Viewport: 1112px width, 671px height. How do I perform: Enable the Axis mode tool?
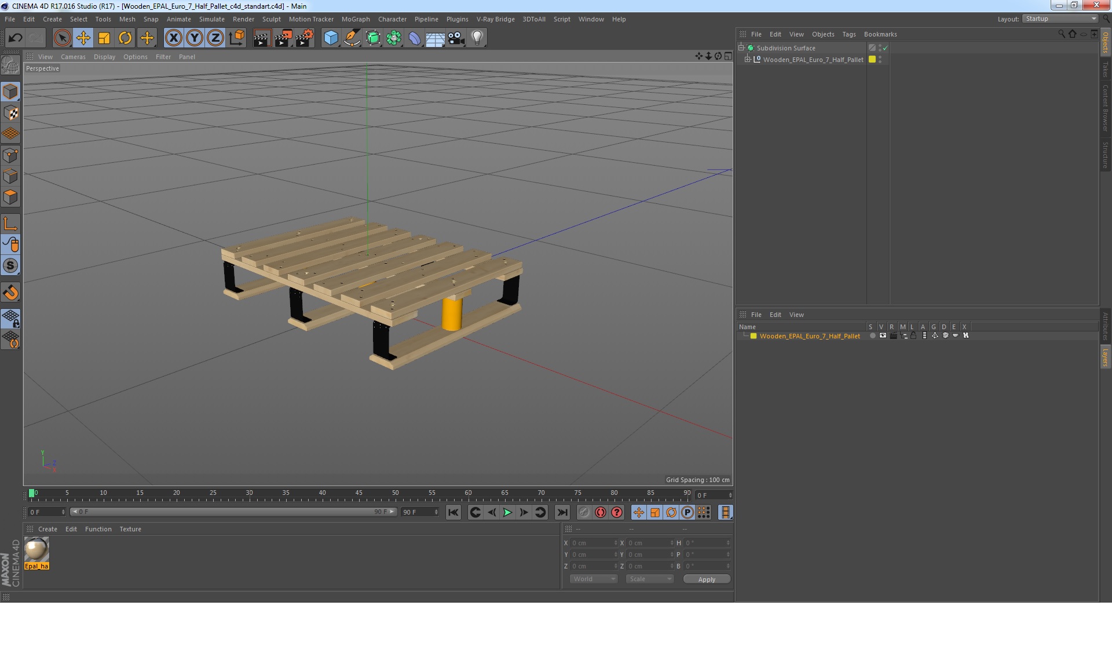pyautogui.click(x=10, y=224)
